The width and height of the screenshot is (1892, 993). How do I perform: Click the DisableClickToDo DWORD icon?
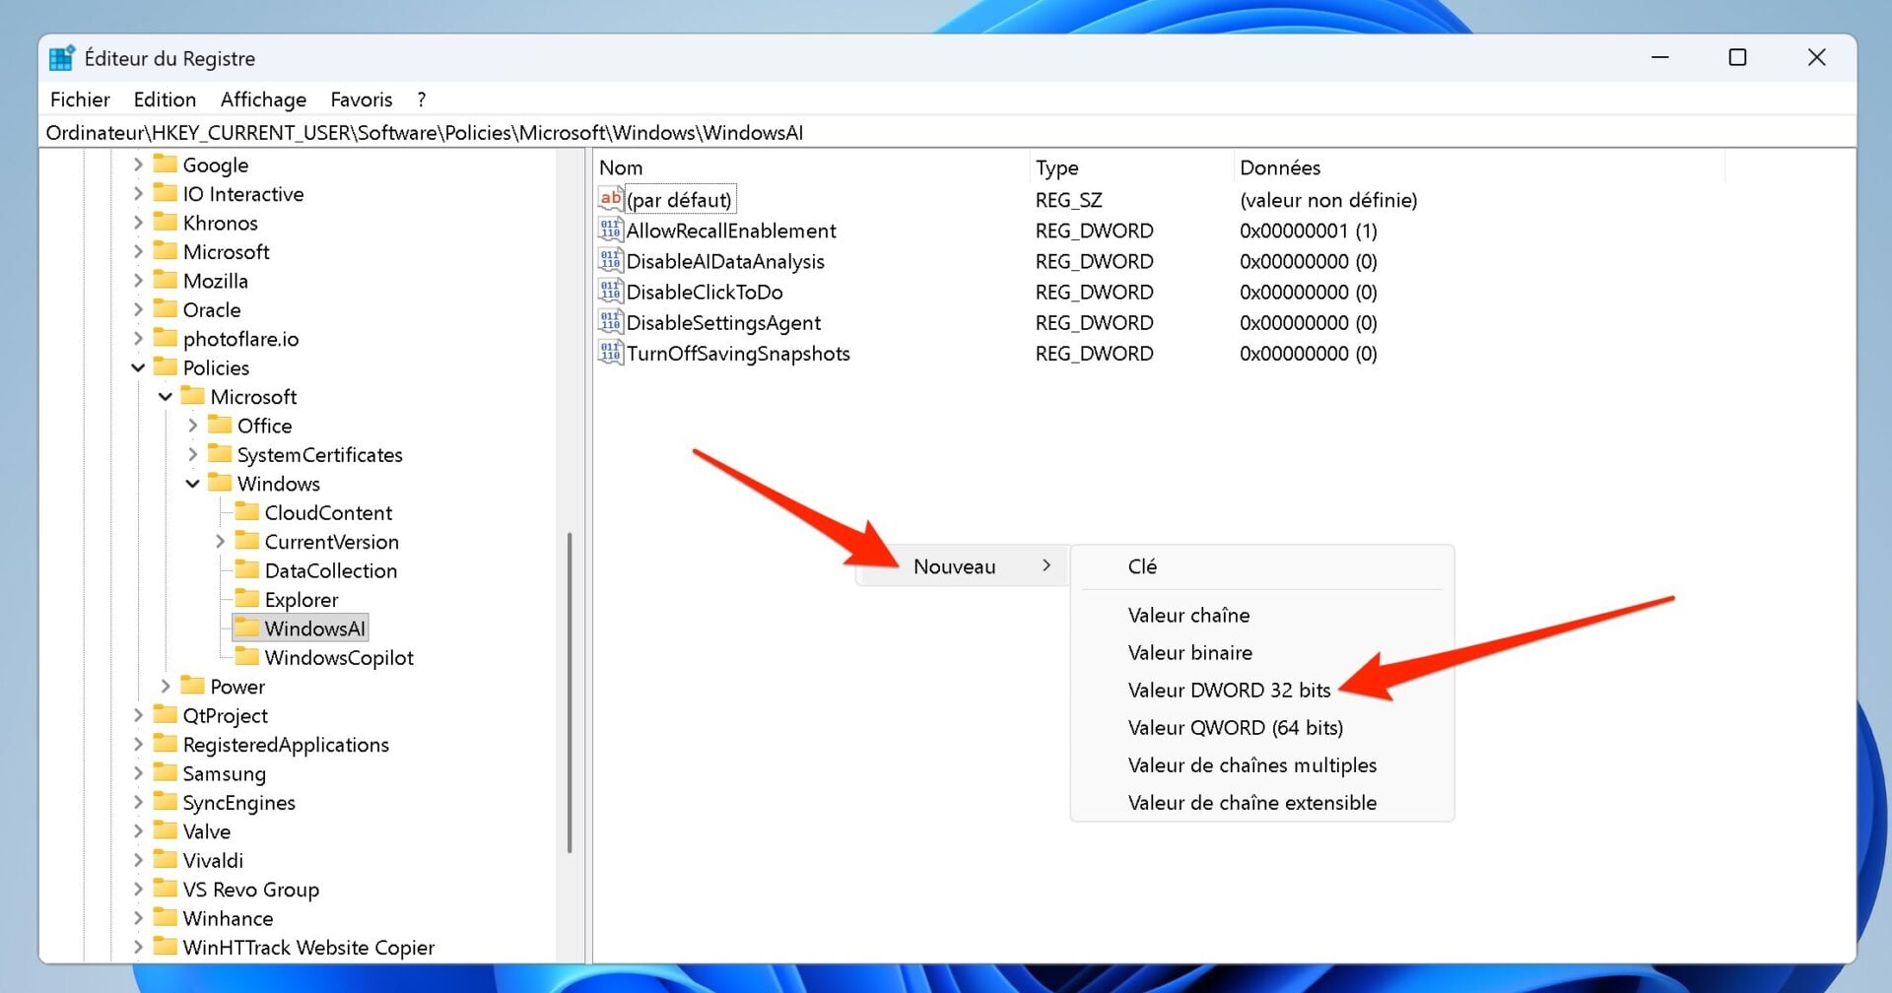point(611,291)
